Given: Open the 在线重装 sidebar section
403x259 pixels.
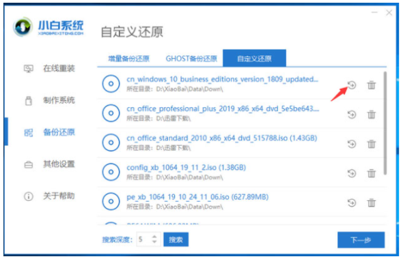Looking at the screenshot, I should click(59, 68).
